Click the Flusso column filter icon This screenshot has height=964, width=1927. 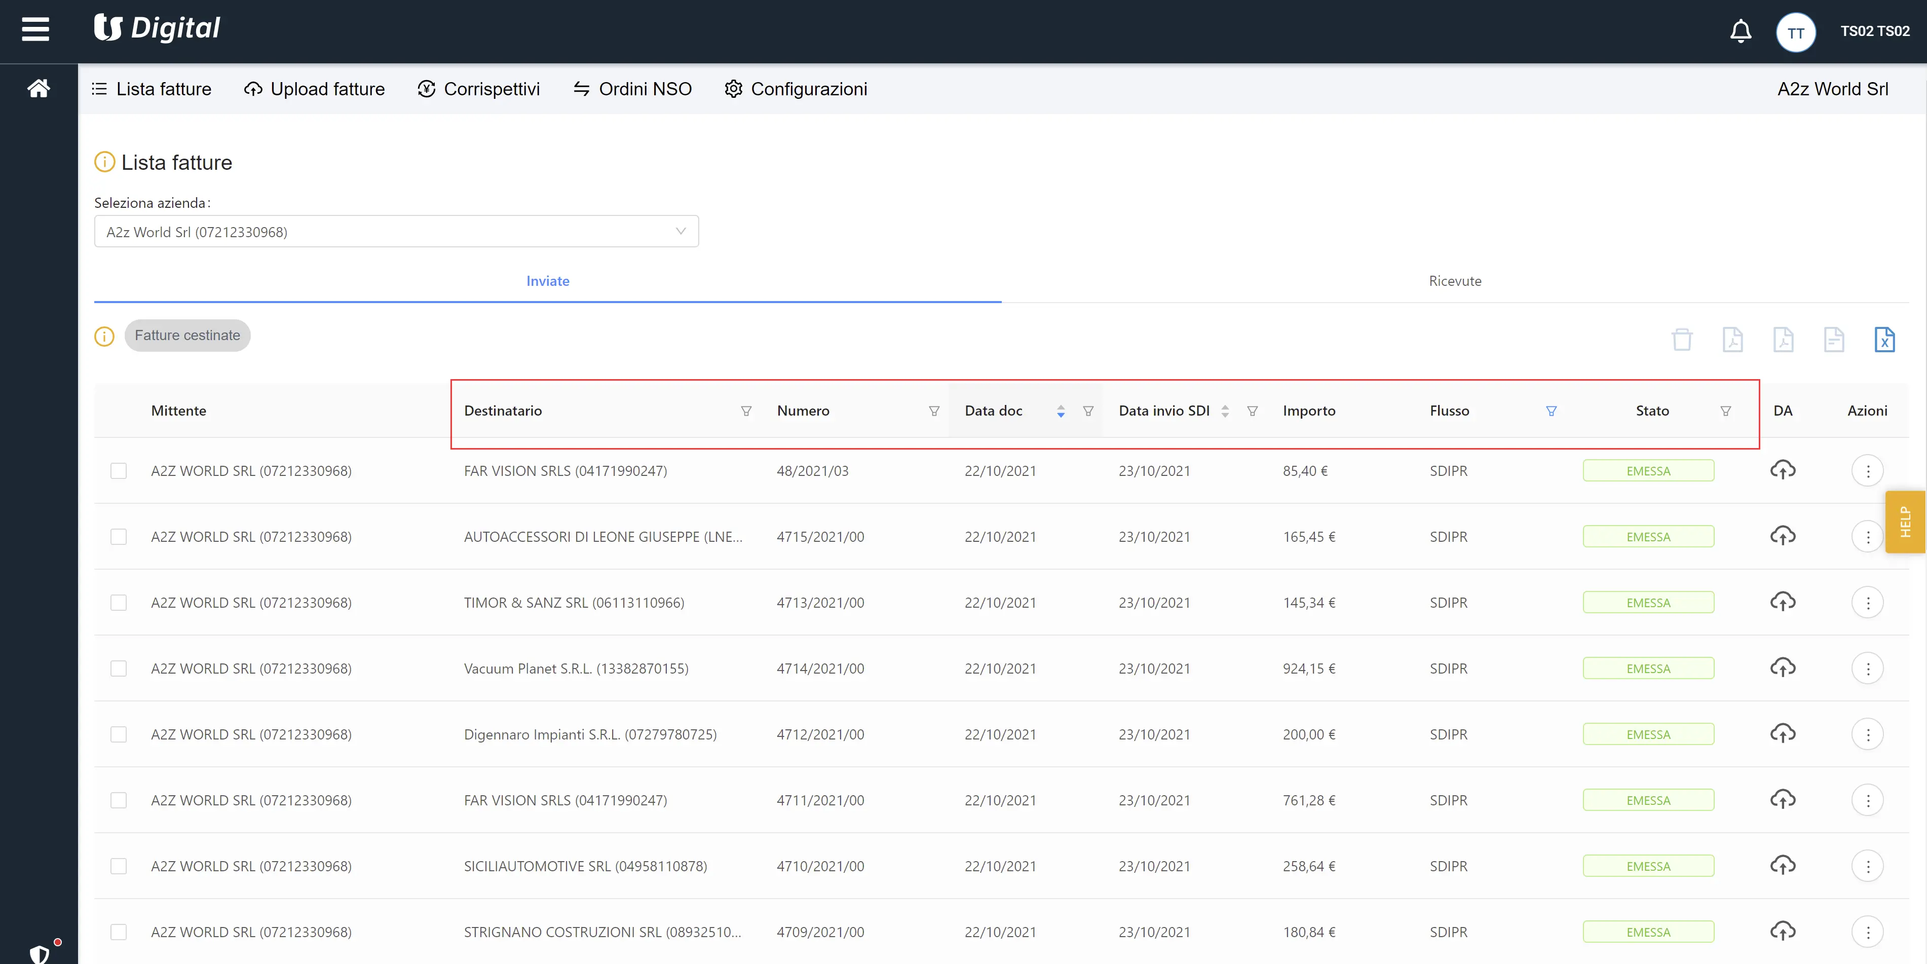tap(1551, 411)
